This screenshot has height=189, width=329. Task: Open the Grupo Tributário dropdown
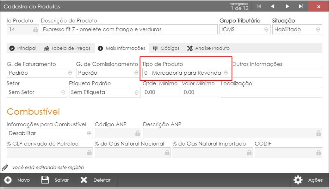(x=245, y=29)
